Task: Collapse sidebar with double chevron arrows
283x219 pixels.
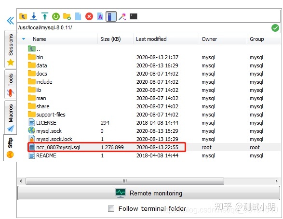Action: click(x=11, y=21)
